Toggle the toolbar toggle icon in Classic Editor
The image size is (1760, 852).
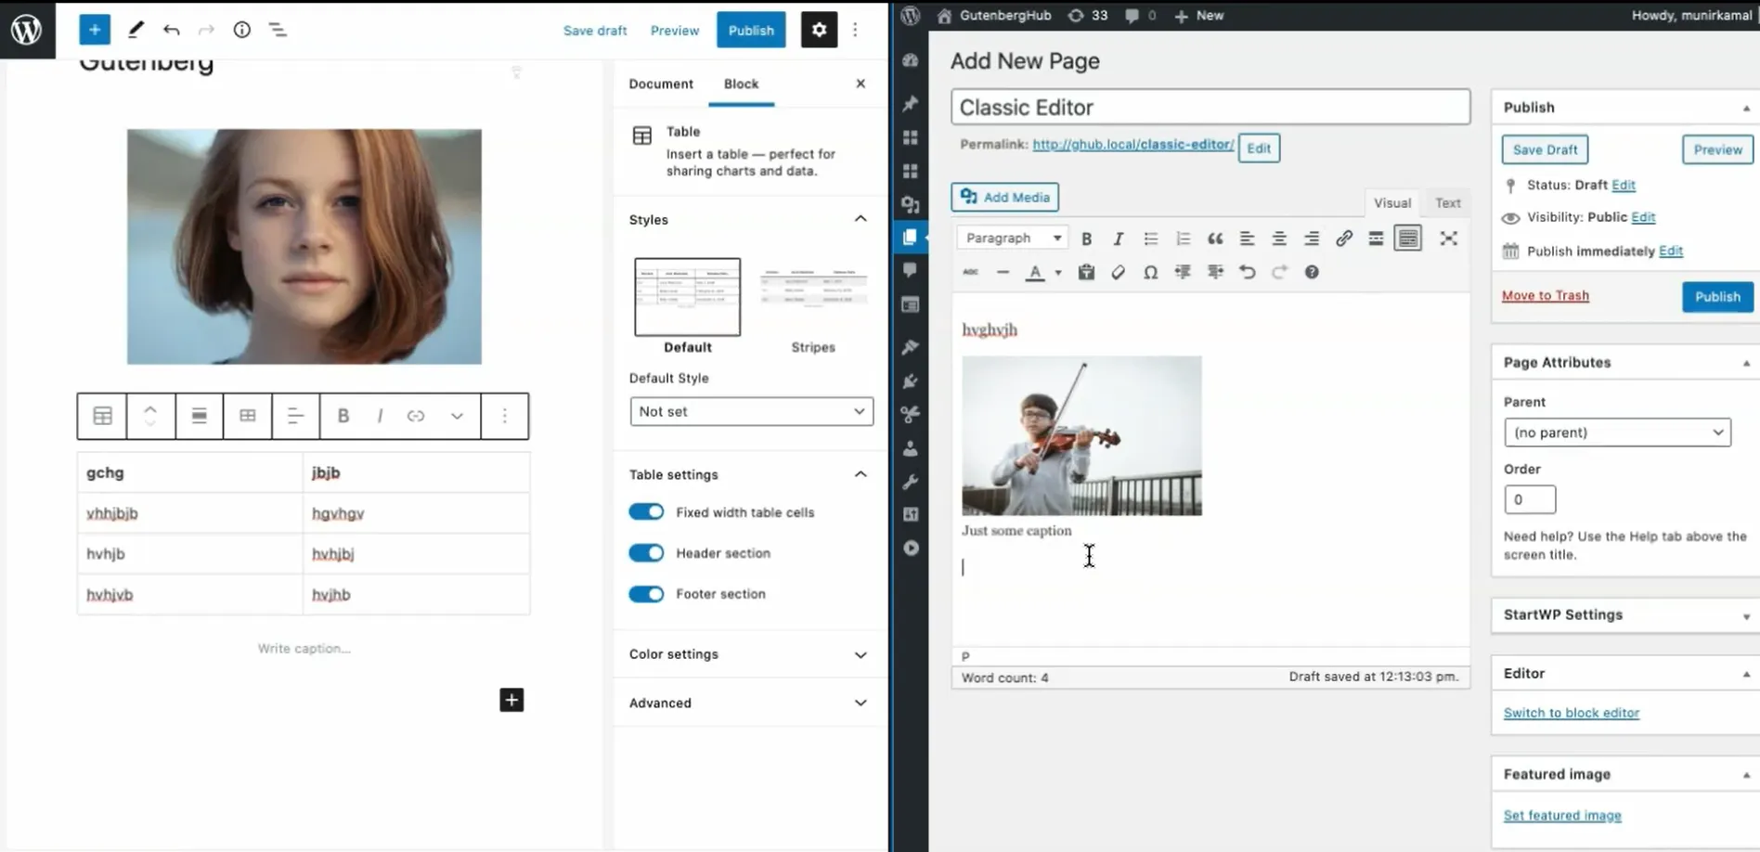coord(1407,239)
